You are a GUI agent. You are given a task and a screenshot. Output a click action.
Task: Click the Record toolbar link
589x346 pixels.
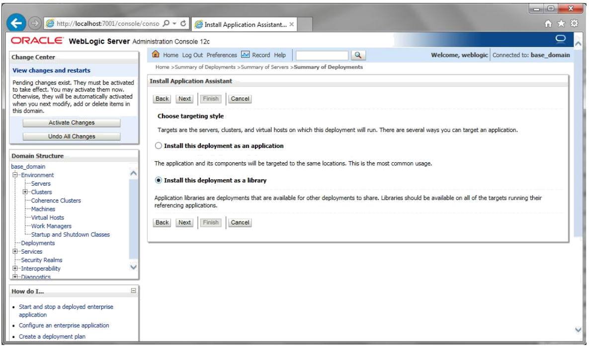(x=261, y=55)
